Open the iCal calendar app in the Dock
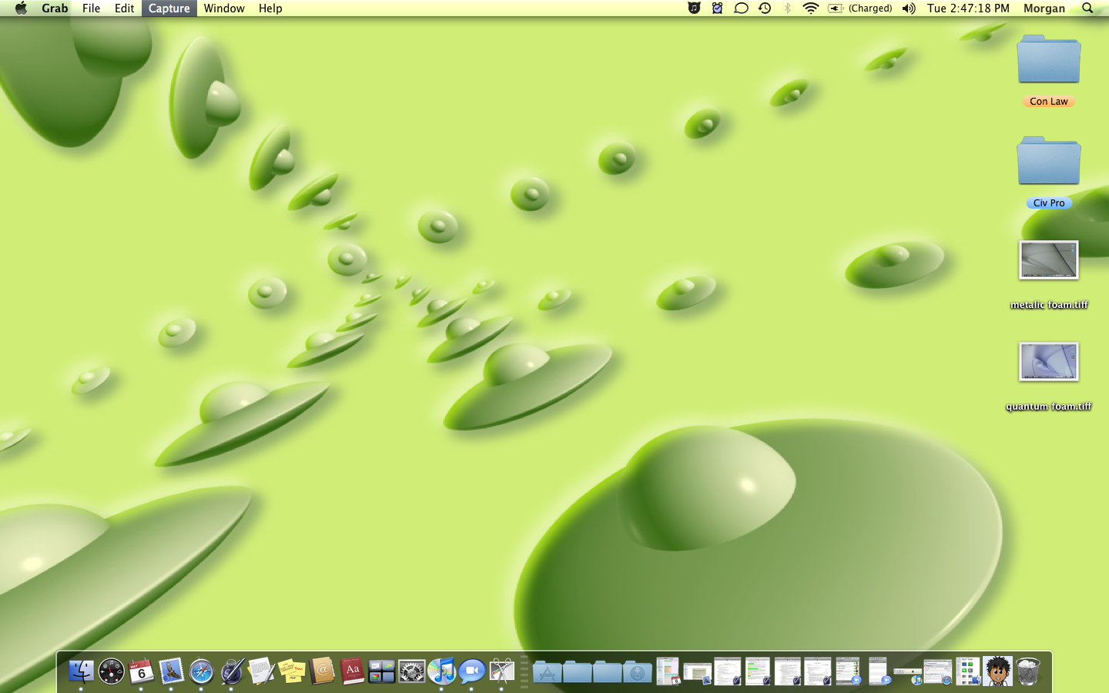Image resolution: width=1109 pixels, height=693 pixels. pos(141,671)
